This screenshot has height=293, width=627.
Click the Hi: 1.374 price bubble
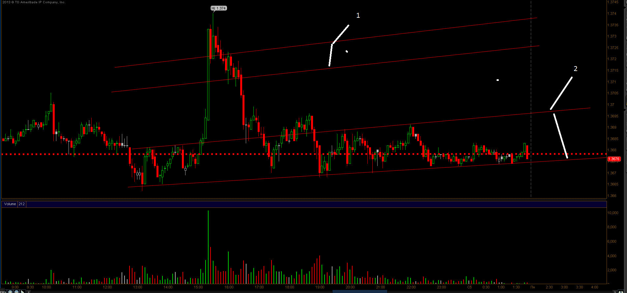click(x=219, y=8)
